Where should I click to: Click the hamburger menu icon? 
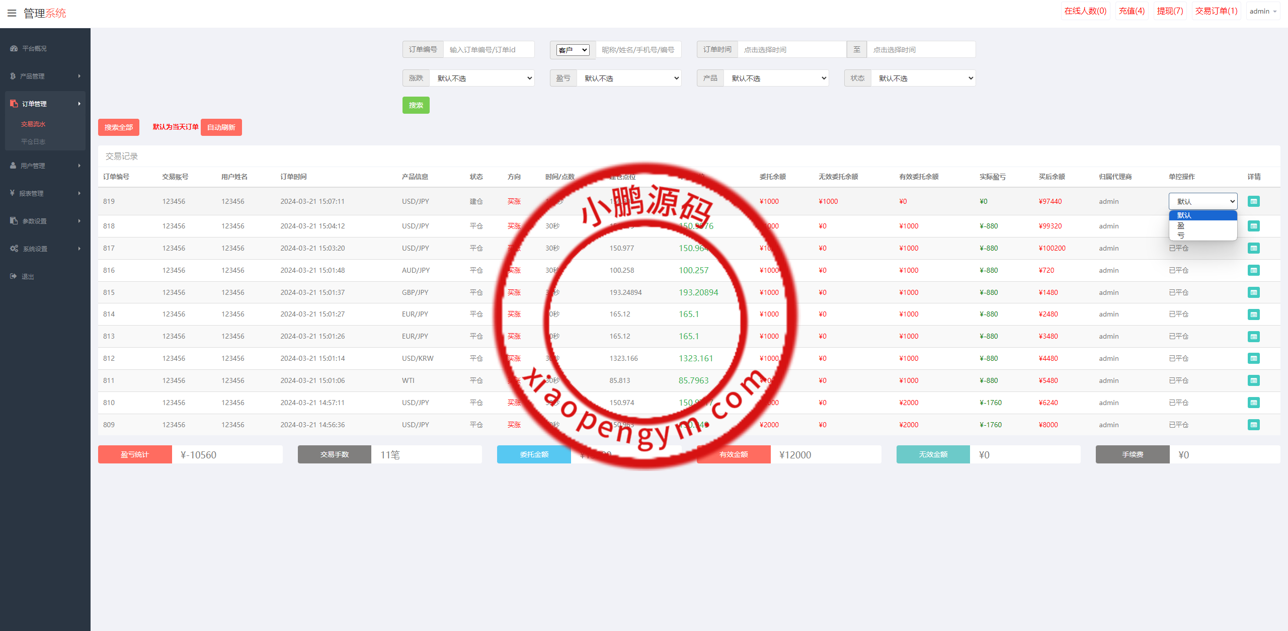[x=12, y=13]
